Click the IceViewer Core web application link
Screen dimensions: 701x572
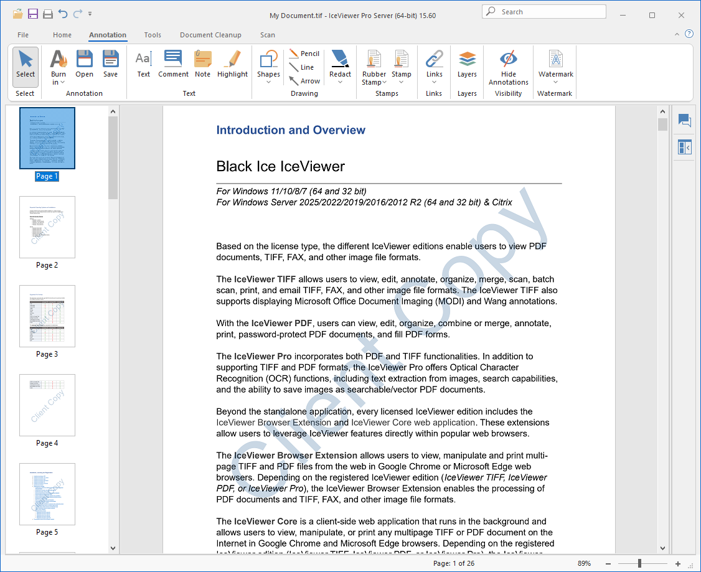413,422
